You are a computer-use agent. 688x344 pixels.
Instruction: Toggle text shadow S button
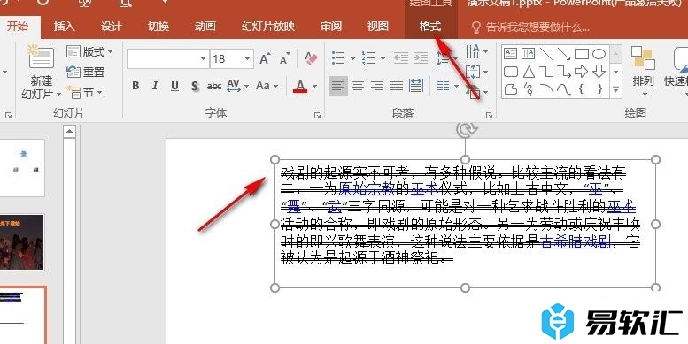click(195, 86)
